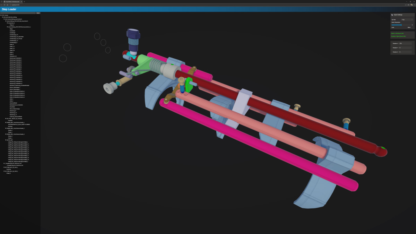Click the Rotation Z input field
The height and width of the screenshot is (234, 416).
click(406, 52)
